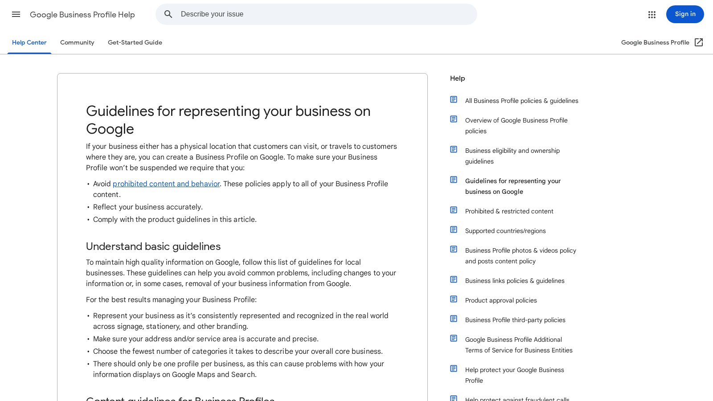Click article icon beside Business links policies
Screen dimensions: 713x401
(x=454, y=279)
